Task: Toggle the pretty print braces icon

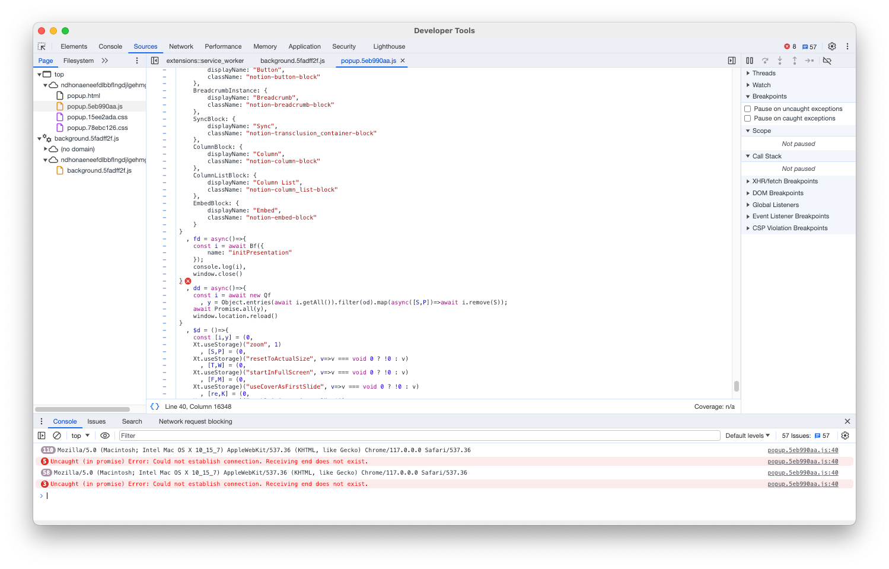Action: (x=155, y=406)
